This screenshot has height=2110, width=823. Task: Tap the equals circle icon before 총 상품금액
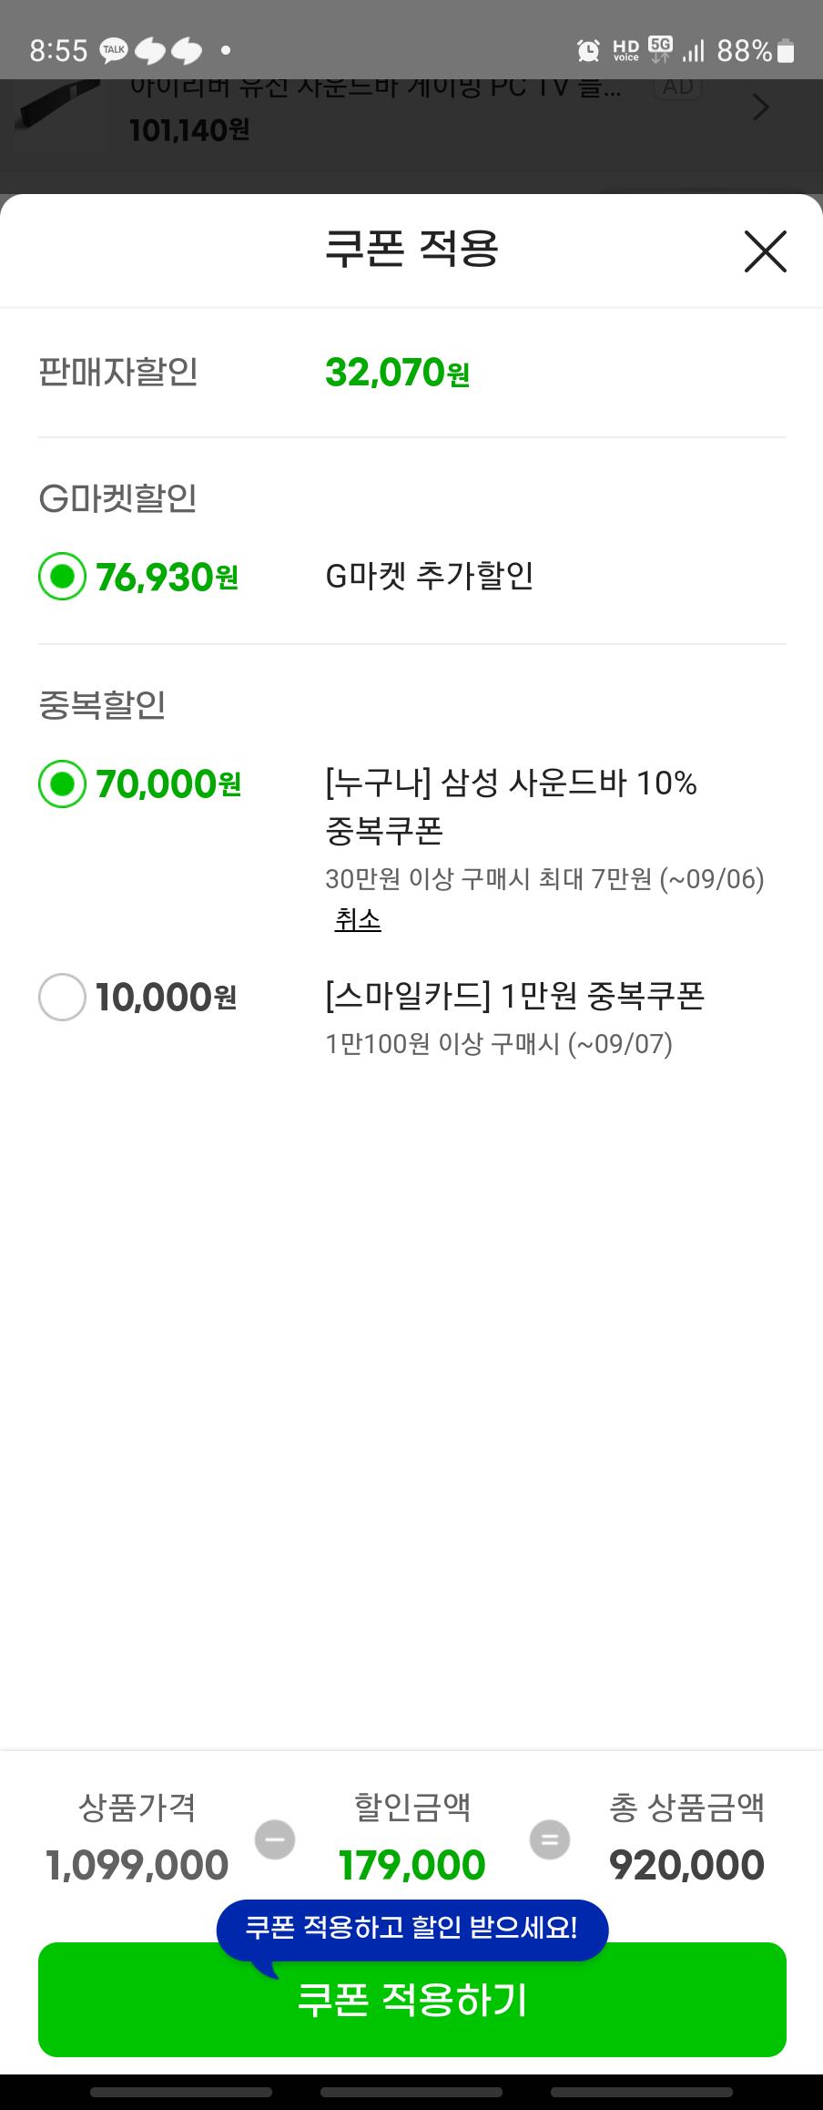click(x=550, y=1839)
